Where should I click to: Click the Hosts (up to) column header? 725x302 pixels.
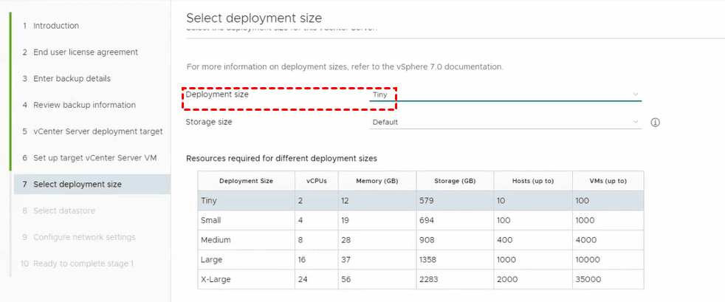click(x=532, y=181)
